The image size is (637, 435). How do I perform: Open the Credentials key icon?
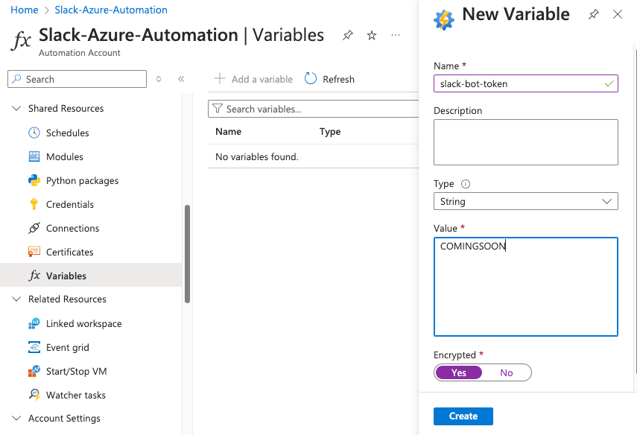(x=34, y=204)
